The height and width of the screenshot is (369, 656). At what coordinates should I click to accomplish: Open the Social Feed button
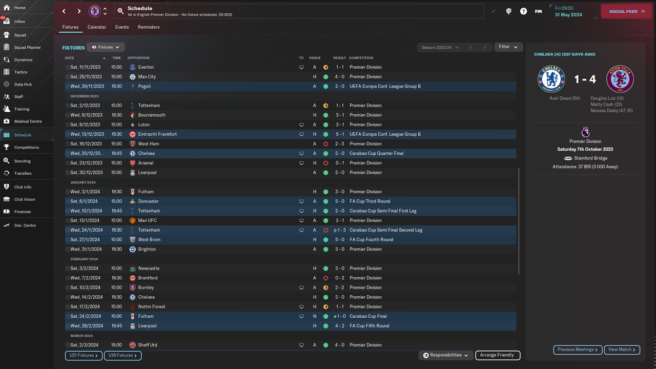[626, 11]
